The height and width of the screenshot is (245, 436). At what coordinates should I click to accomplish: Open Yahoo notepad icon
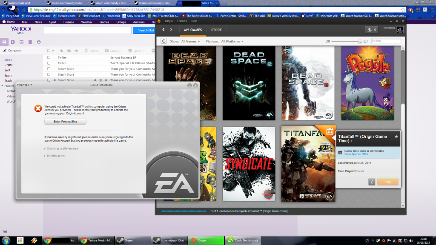pos(30,42)
